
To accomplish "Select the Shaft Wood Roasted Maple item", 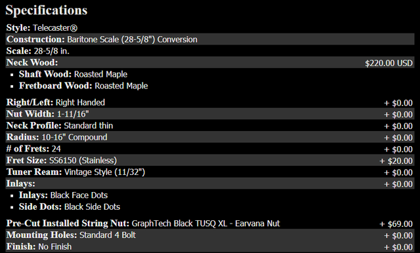I will tap(73, 74).
